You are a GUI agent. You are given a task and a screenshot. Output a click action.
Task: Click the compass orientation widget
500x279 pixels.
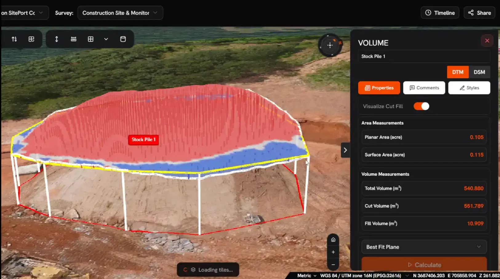(x=330, y=45)
